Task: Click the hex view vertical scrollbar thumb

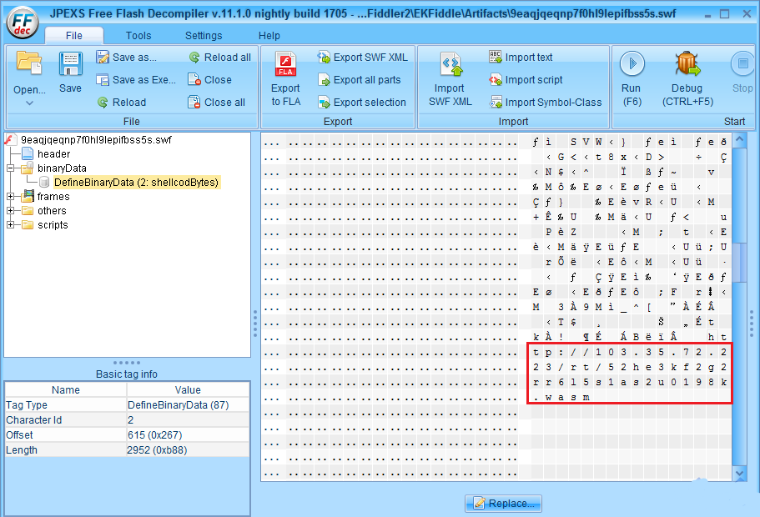Action: pyautogui.click(x=739, y=262)
